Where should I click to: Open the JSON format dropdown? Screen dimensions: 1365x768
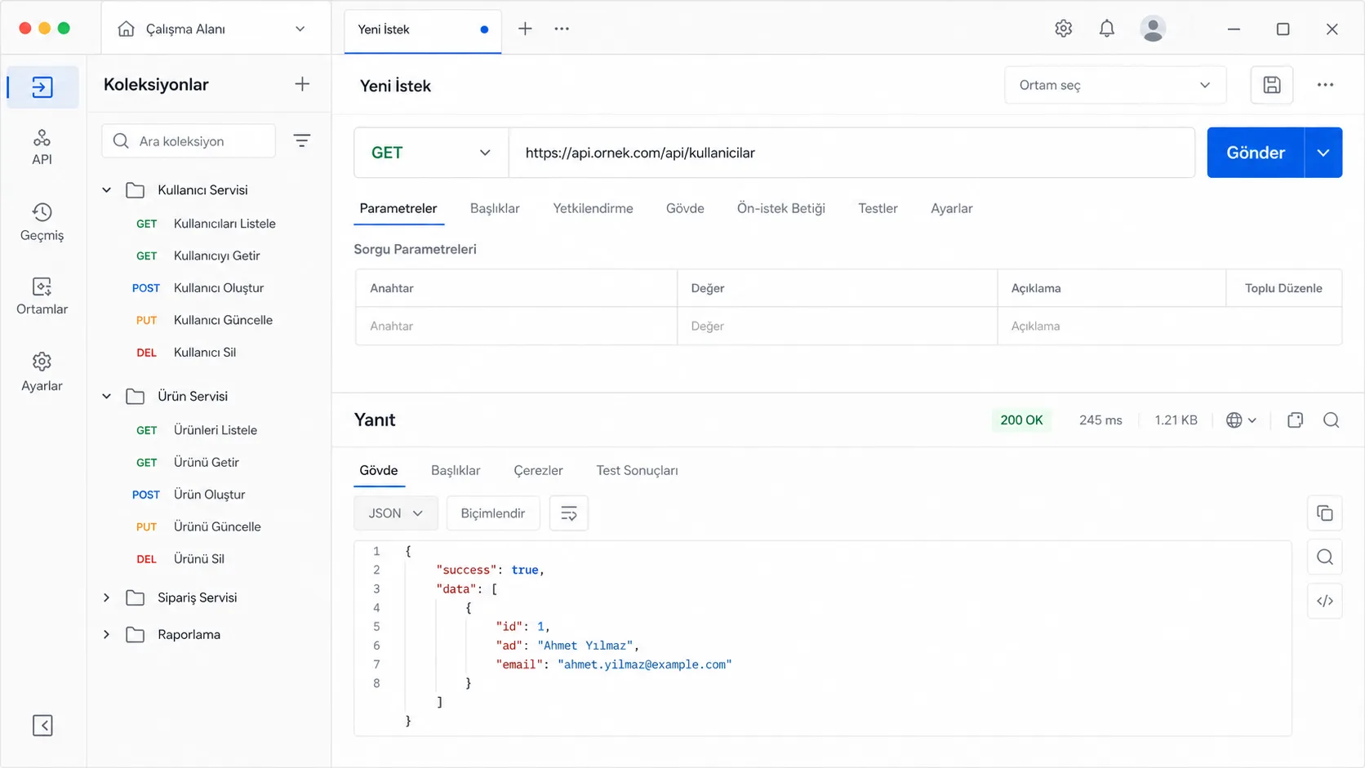point(395,513)
